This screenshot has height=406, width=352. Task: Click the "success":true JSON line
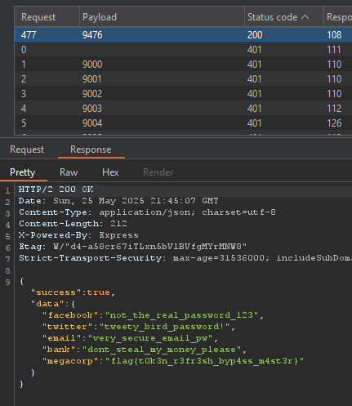[x=73, y=292]
